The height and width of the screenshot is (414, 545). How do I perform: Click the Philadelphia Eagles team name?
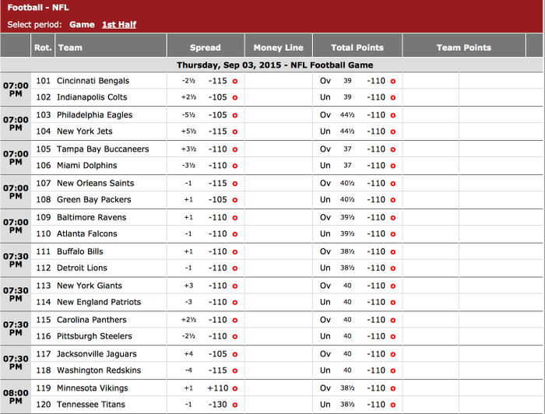(x=94, y=115)
